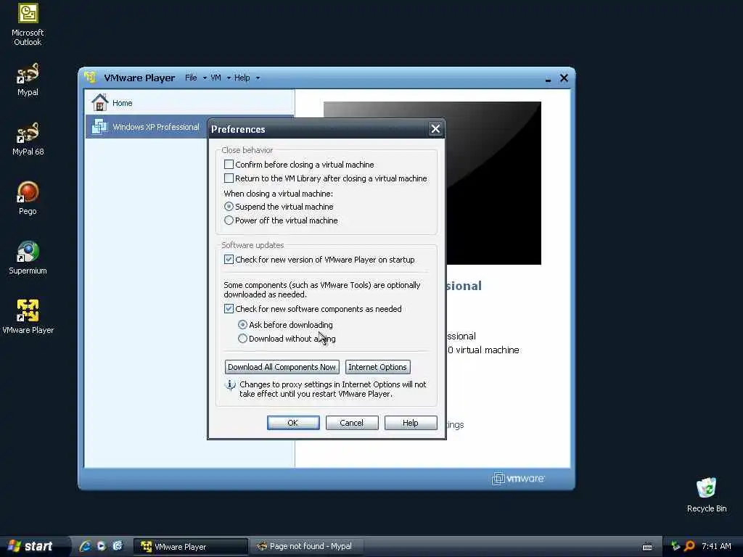Image resolution: width=743 pixels, height=557 pixels.
Task: Close the Preferences dialog
Action: pyautogui.click(x=435, y=129)
